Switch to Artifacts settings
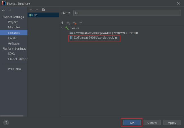The width and height of the screenshot is (184, 128). point(14,44)
